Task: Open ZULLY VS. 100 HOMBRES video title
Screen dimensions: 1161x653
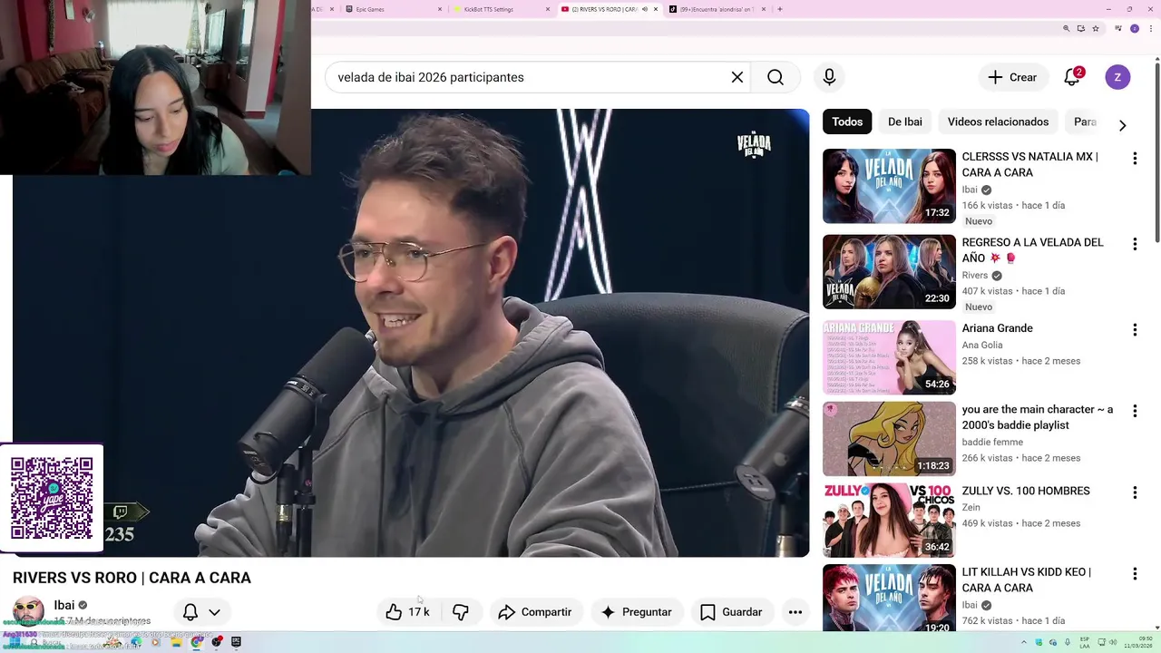Action: point(1026,491)
